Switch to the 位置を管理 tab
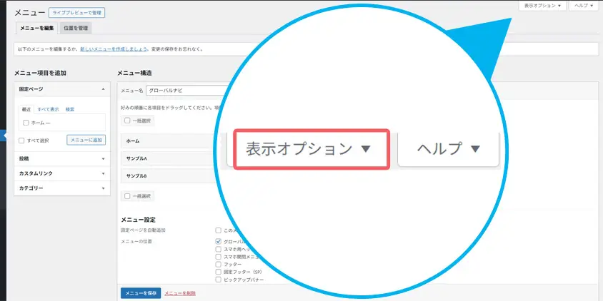The width and height of the screenshot is (603, 301). pyautogui.click(x=76, y=28)
